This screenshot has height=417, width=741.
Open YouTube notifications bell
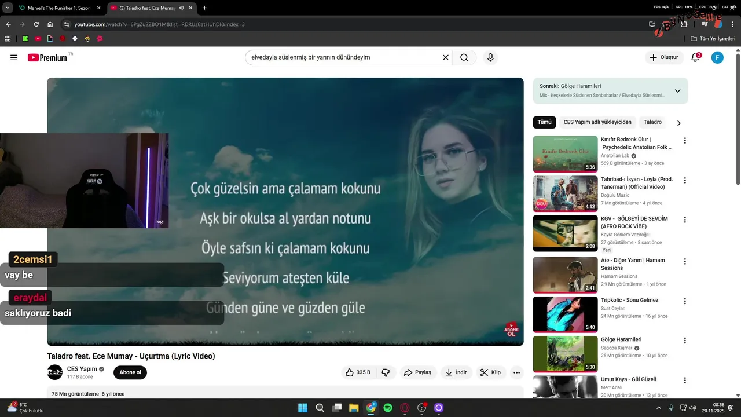(695, 57)
